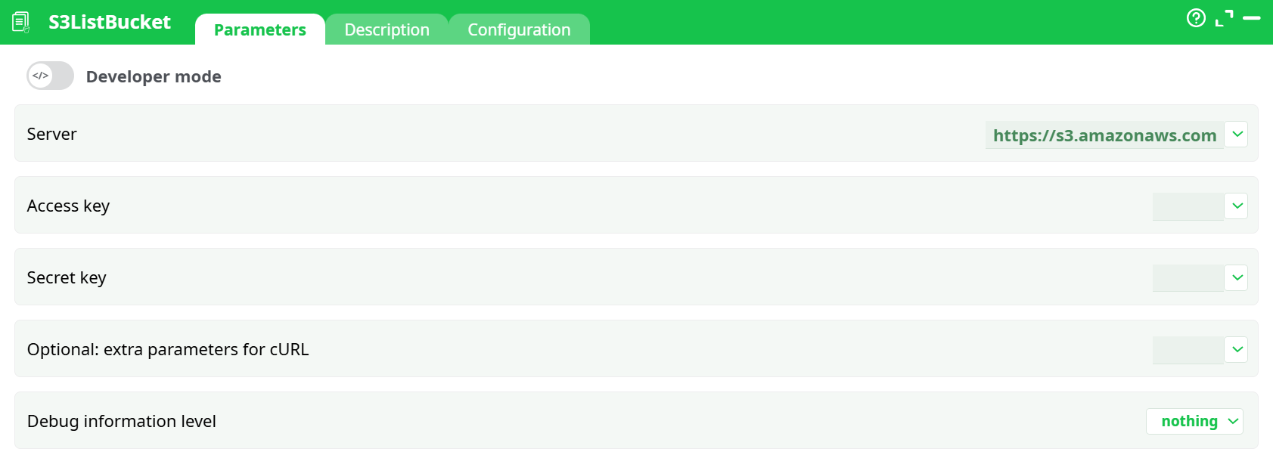Click the S3ListBucket document icon
Image resolution: width=1273 pixels, height=455 pixels.
21,23
